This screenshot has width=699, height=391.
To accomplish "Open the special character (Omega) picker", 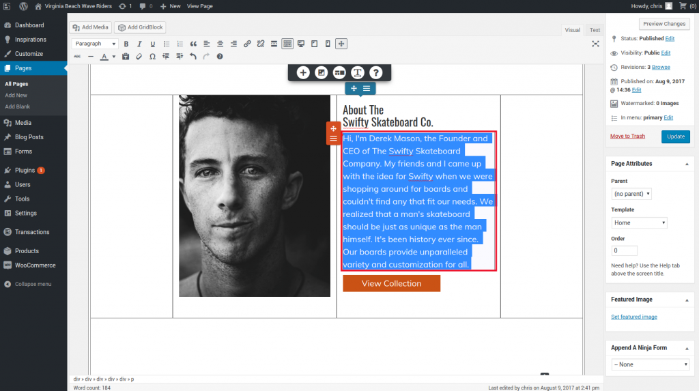I will tap(152, 57).
